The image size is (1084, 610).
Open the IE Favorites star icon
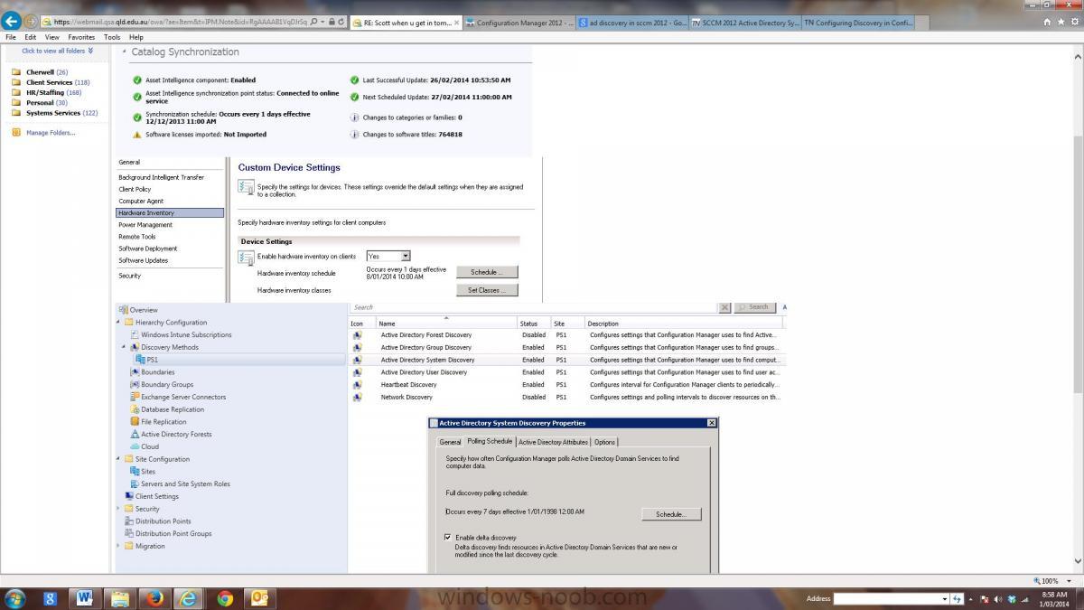click(x=1061, y=21)
